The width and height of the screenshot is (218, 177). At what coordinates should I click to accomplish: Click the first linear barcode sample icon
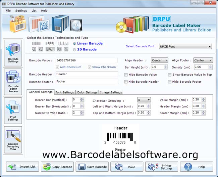point(37,43)
